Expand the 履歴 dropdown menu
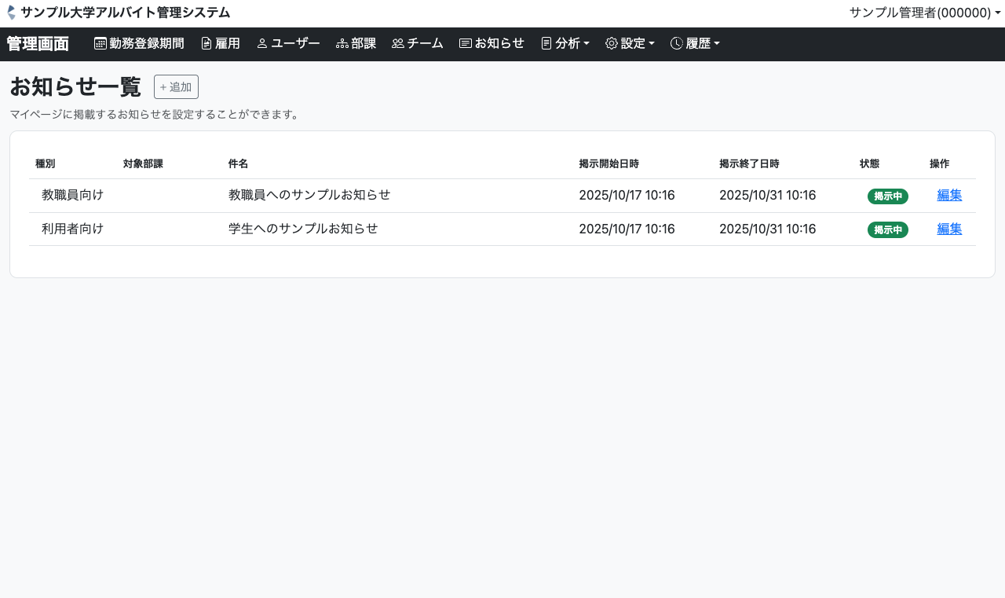The width and height of the screenshot is (1005, 598). point(716,44)
